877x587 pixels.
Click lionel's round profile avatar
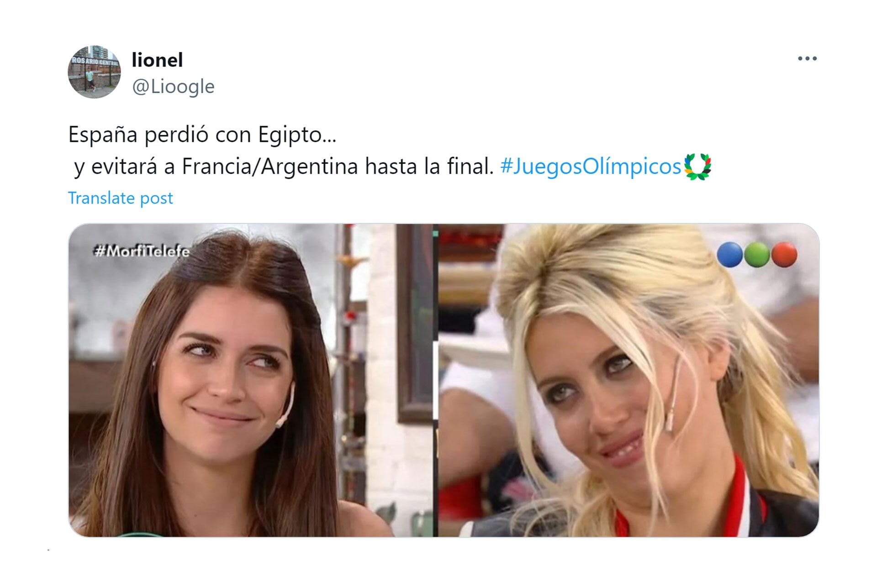[94, 72]
